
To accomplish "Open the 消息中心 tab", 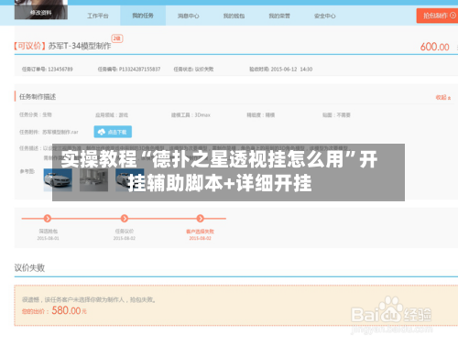I will pos(189,16).
